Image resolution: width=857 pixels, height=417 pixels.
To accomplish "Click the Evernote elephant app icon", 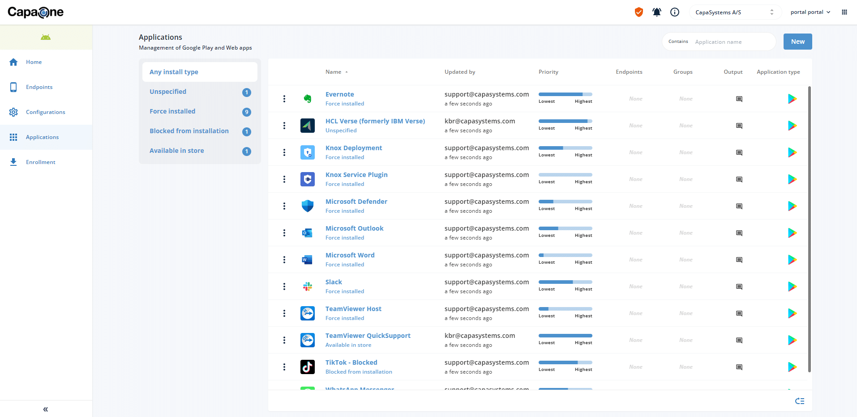I will [308, 99].
